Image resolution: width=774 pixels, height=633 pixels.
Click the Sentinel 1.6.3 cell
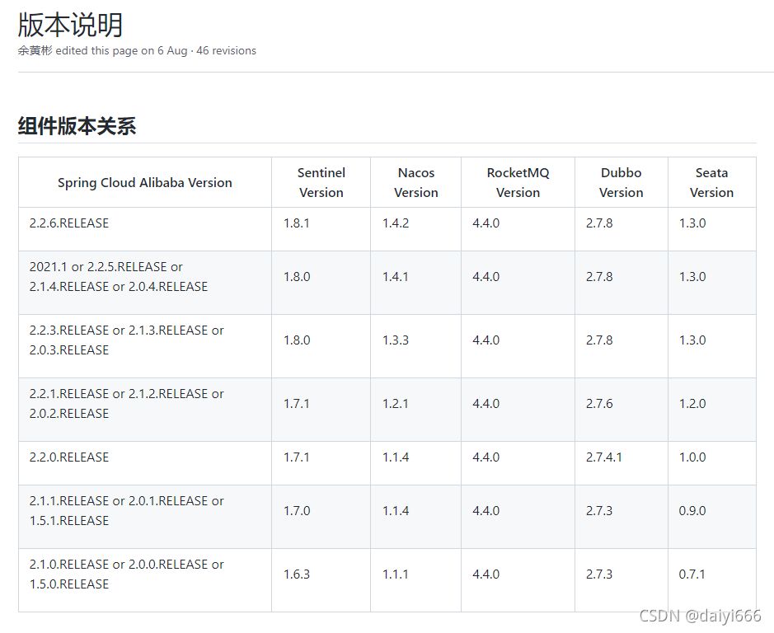[321, 580]
